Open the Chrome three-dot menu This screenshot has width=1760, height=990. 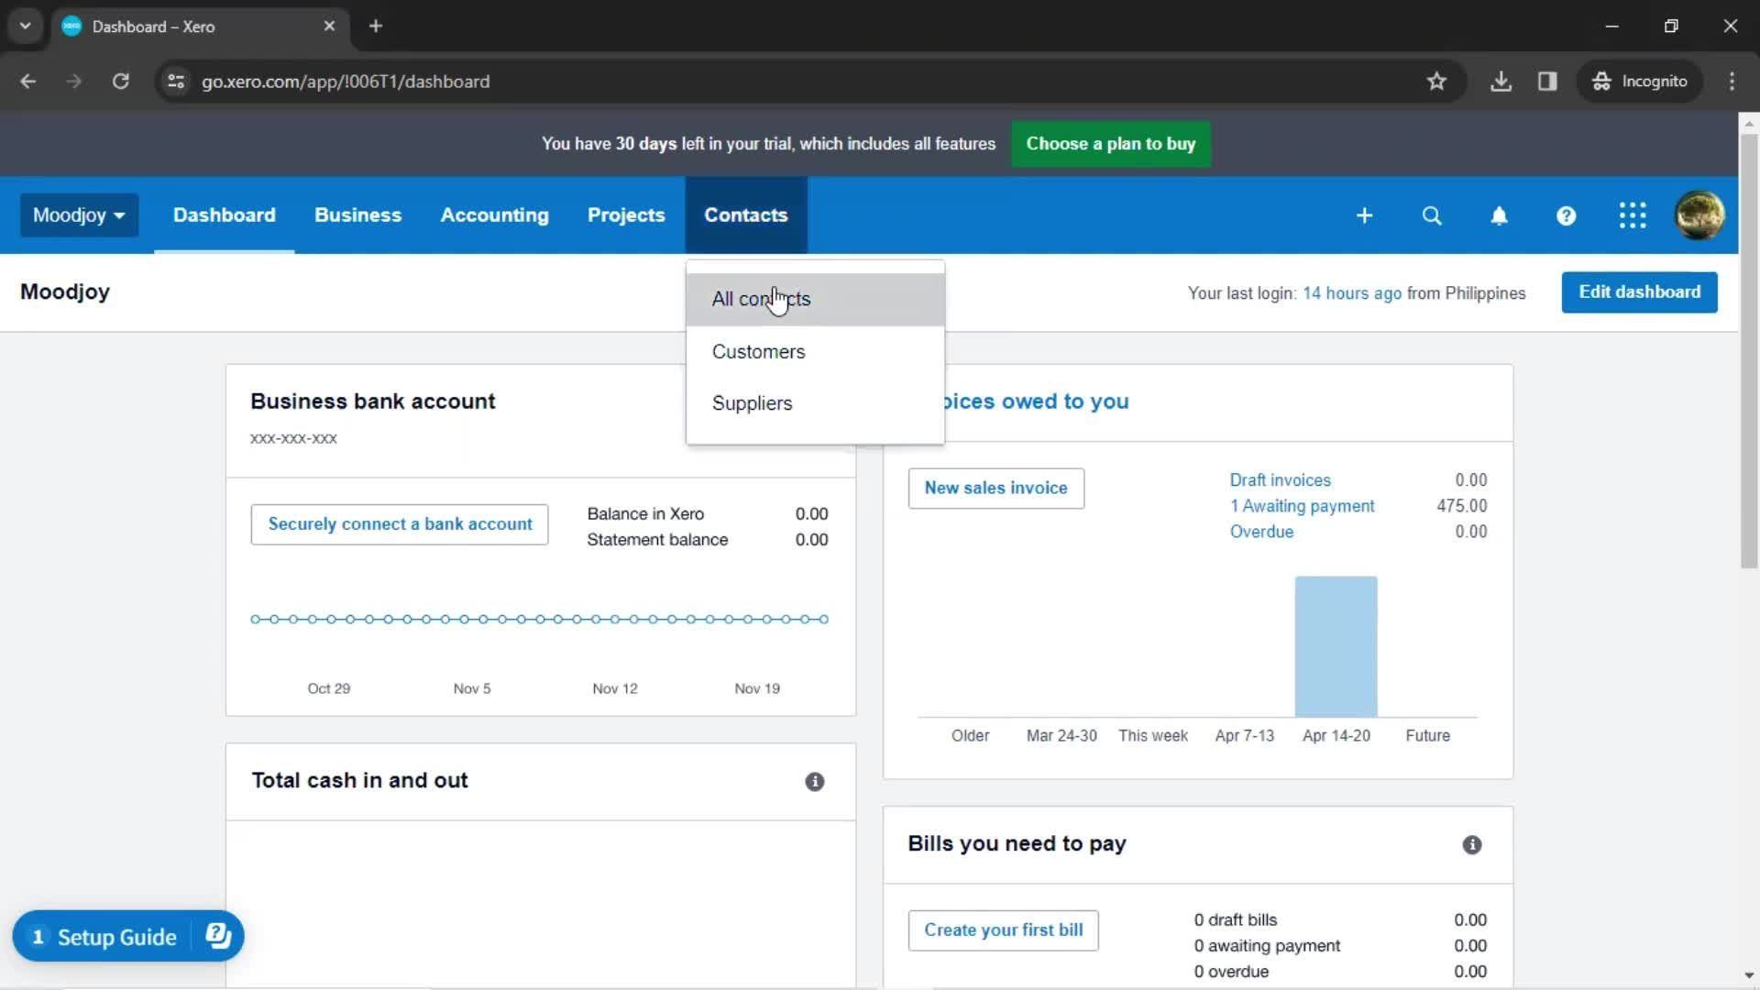[1732, 82]
